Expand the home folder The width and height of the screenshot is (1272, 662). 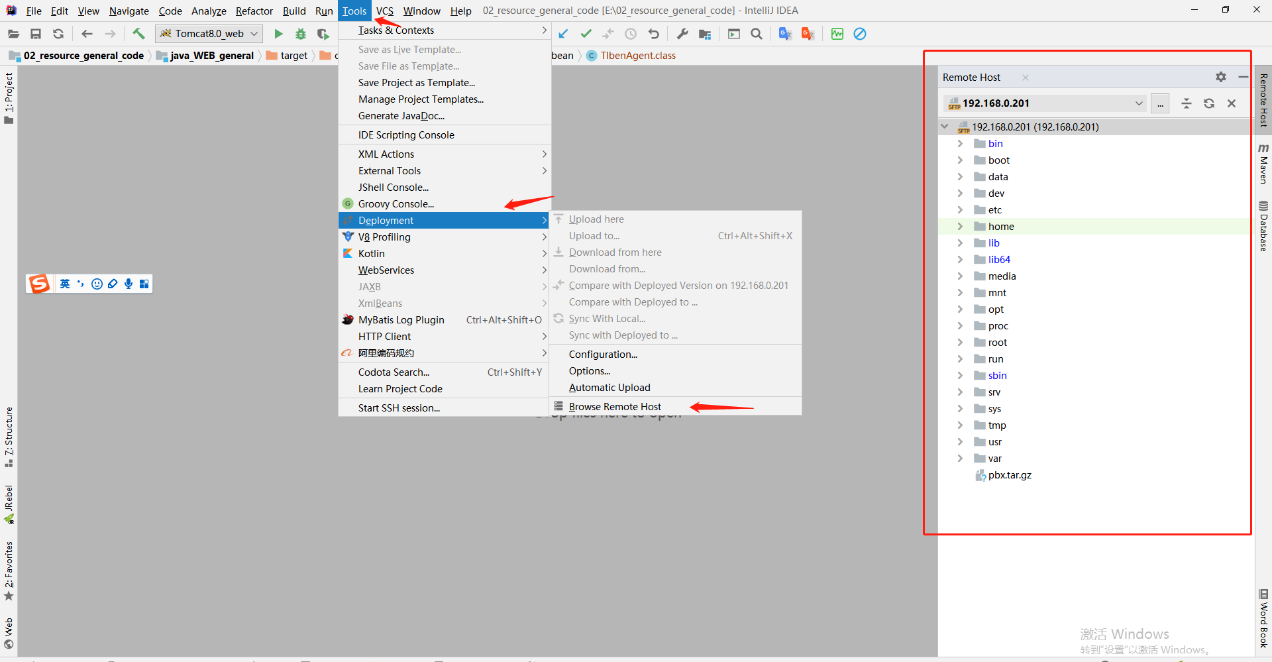(x=960, y=226)
